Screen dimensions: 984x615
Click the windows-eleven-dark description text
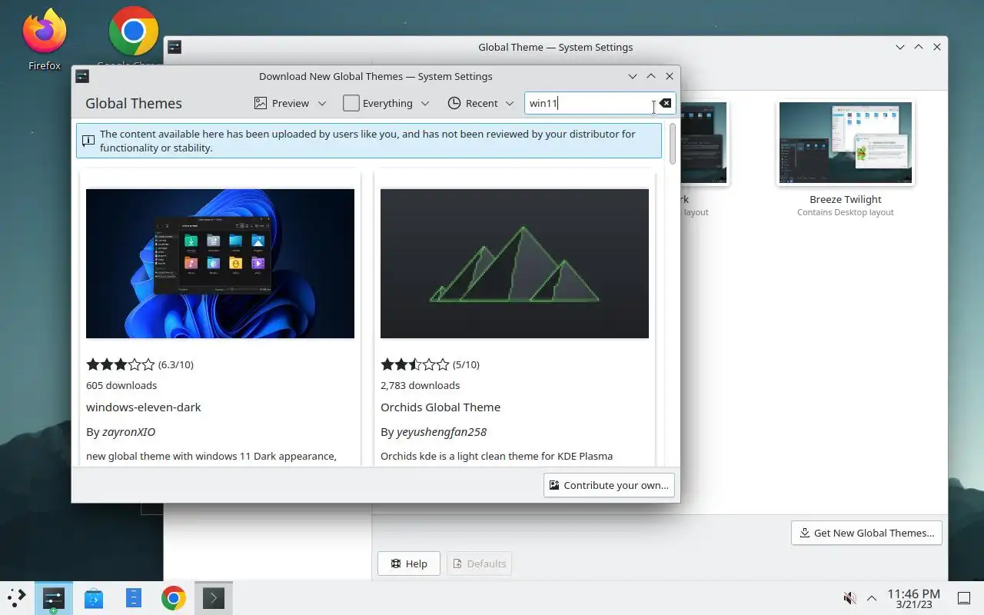pyautogui.click(x=211, y=456)
